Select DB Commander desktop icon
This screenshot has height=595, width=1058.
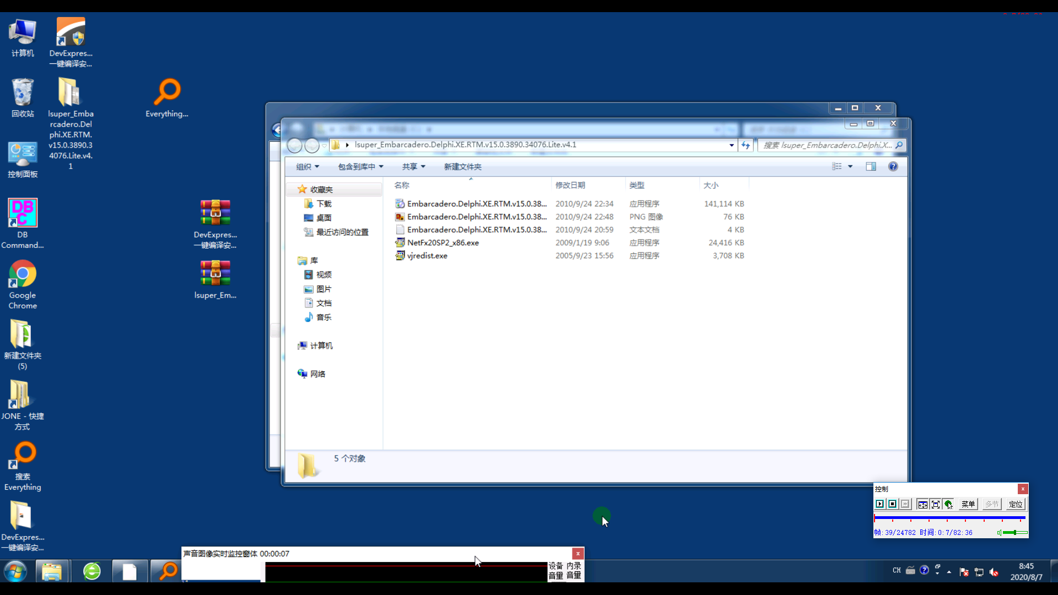click(x=23, y=223)
